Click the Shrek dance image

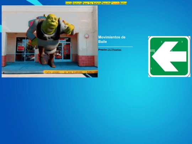(x=49, y=41)
